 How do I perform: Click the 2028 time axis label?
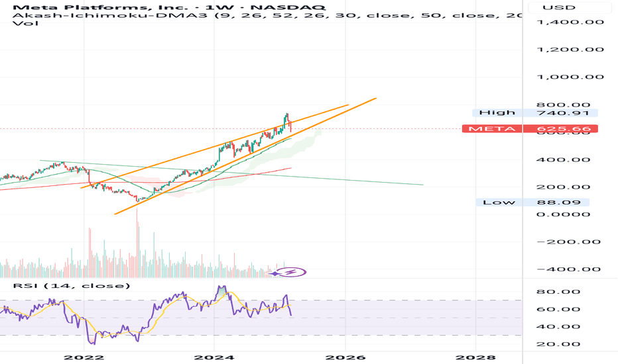click(x=475, y=357)
